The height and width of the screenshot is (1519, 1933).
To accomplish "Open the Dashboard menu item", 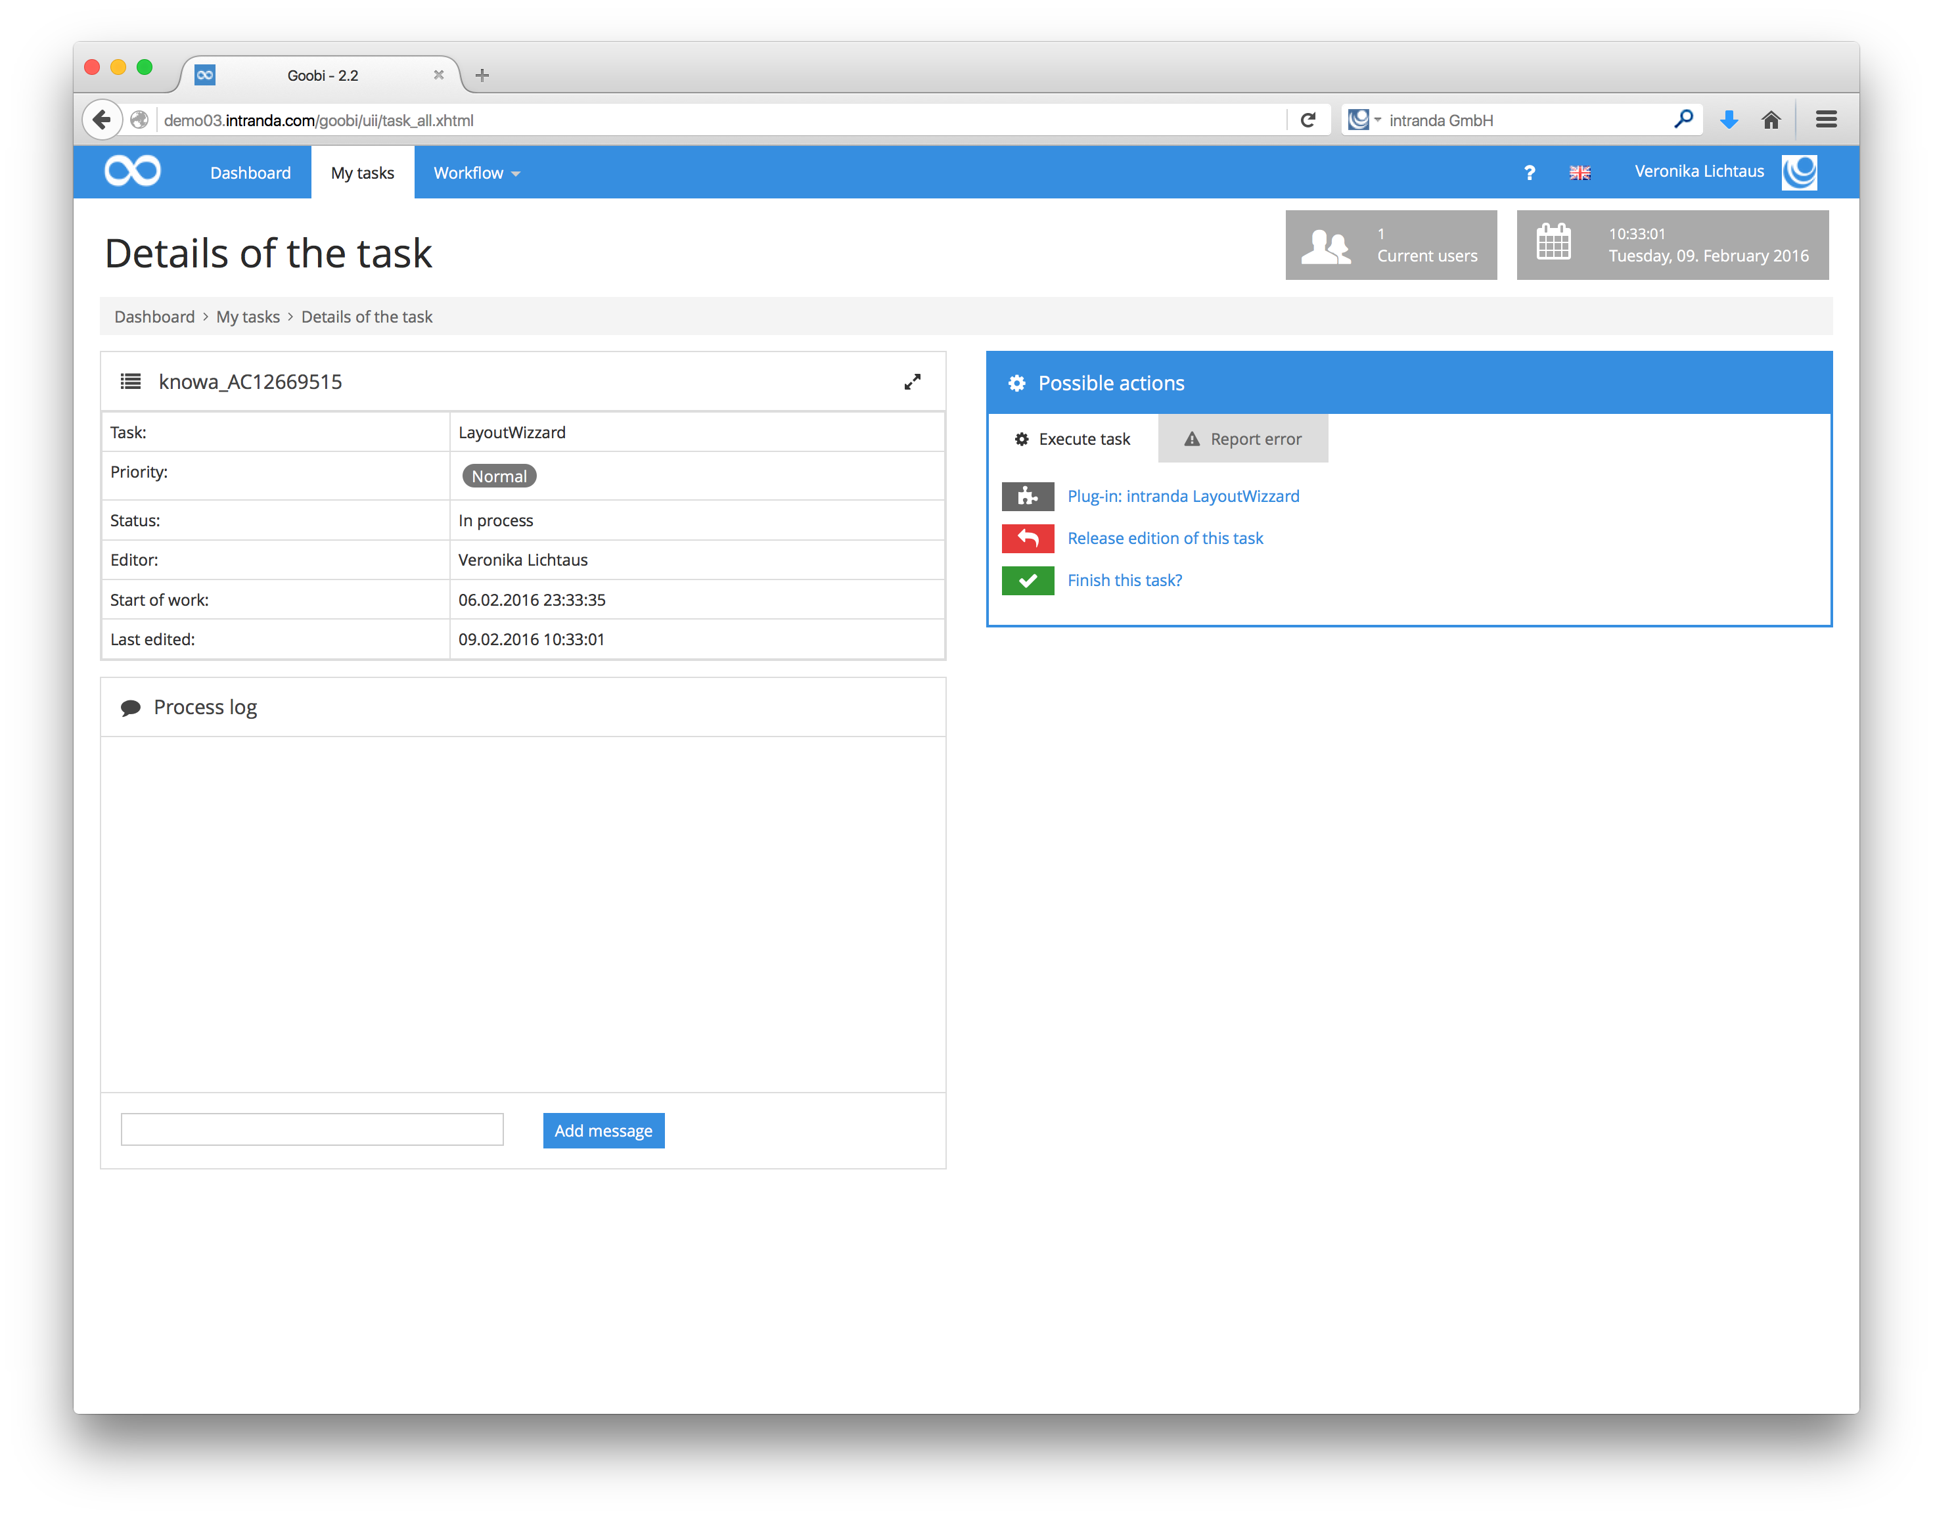I will tap(250, 173).
